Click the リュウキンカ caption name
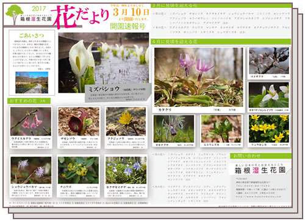This screenshot has width=305, height=221. 259,145
